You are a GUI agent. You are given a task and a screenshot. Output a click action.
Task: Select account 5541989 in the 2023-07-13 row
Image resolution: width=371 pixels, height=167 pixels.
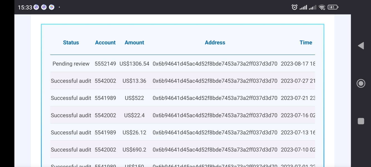coord(105,132)
